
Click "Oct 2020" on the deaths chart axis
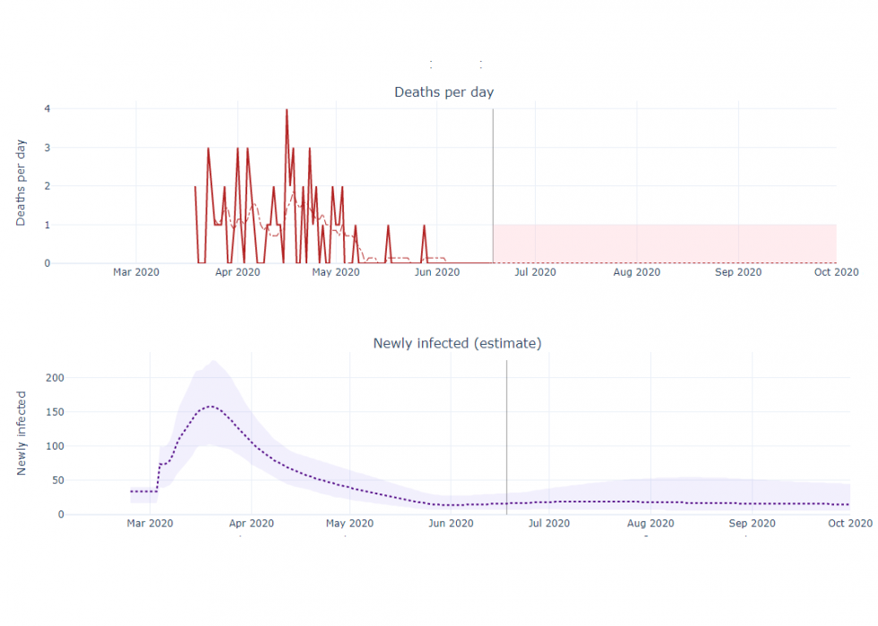click(x=836, y=272)
